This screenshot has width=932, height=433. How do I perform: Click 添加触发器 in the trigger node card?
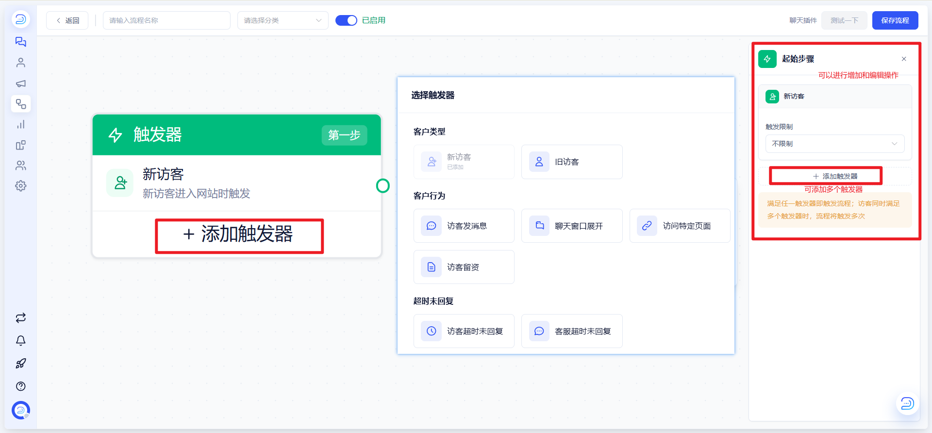[x=238, y=234]
